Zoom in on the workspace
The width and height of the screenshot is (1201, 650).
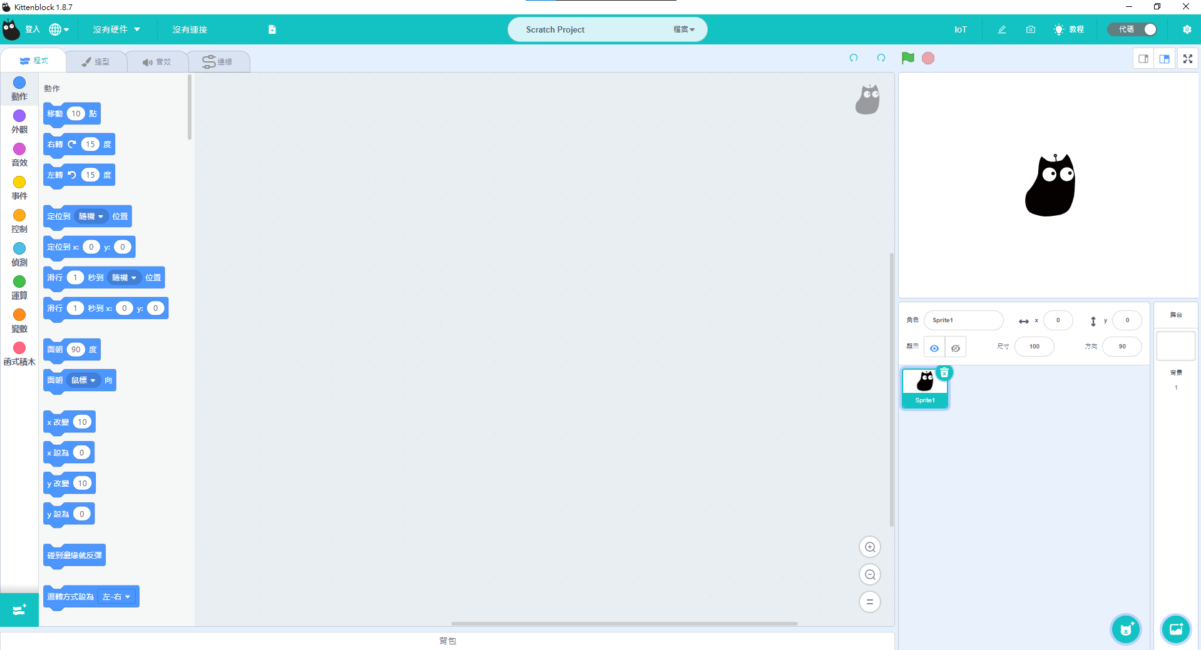coord(869,547)
